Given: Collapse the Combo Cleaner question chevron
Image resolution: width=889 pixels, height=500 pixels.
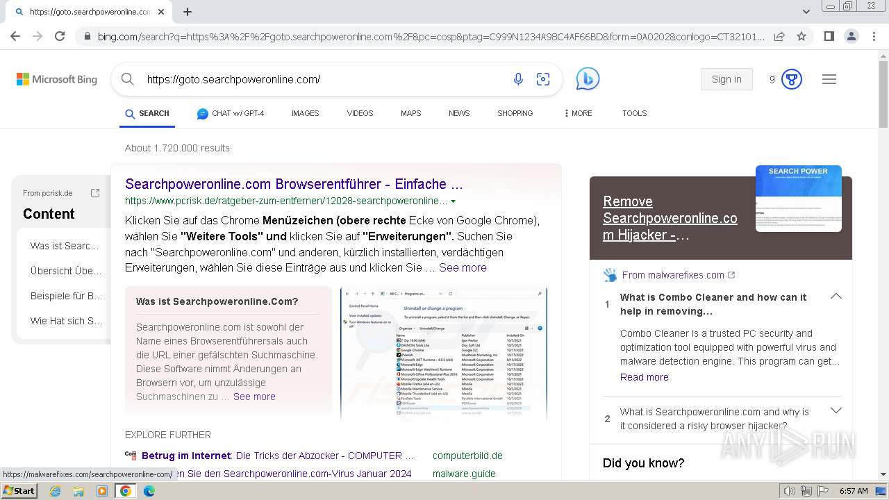Looking at the screenshot, I should [836, 297].
